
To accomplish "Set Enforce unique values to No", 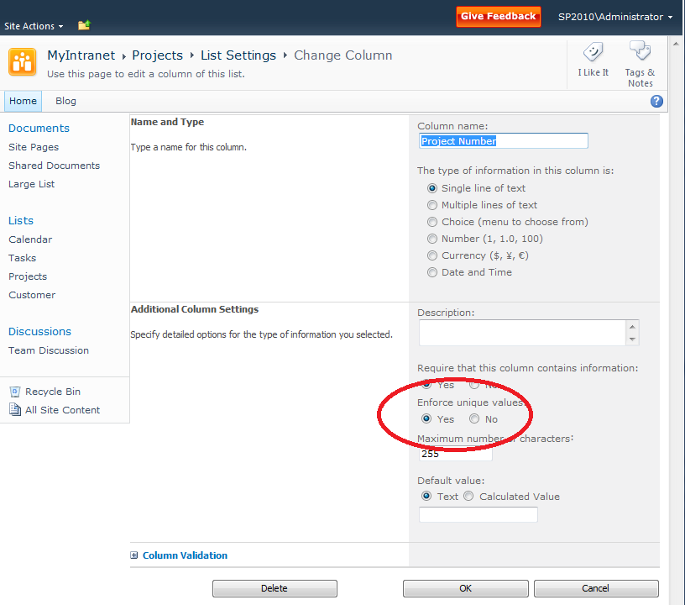I will pyautogui.click(x=474, y=419).
